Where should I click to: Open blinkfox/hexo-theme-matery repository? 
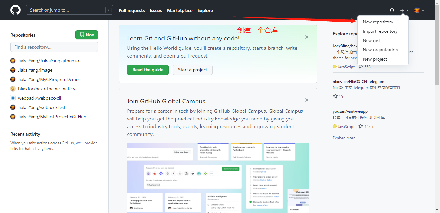[47, 89]
